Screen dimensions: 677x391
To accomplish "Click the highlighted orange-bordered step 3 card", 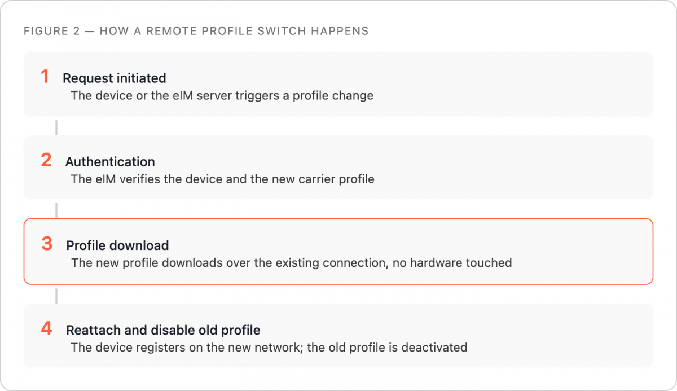I will pos(338,252).
